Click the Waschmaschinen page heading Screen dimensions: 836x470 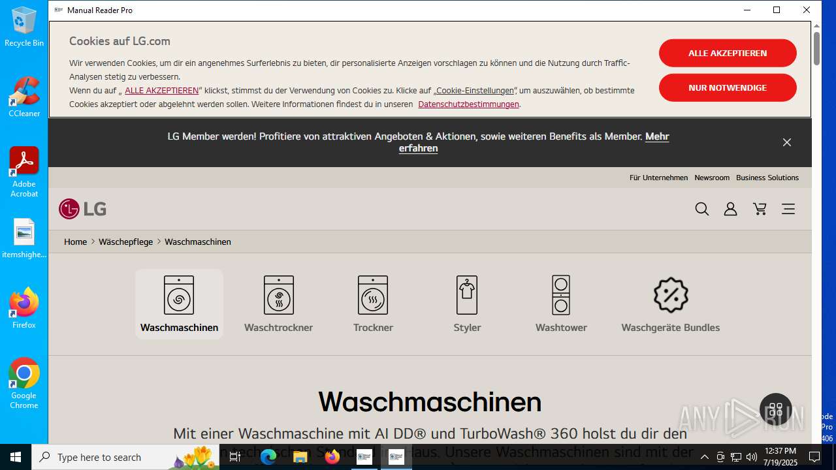pyautogui.click(x=430, y=401)
